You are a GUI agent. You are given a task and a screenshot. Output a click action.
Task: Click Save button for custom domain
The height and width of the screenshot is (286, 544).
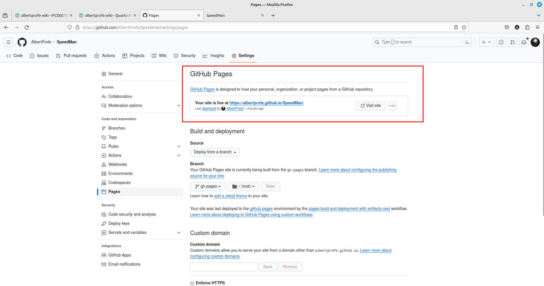click(x=268, y=267)
